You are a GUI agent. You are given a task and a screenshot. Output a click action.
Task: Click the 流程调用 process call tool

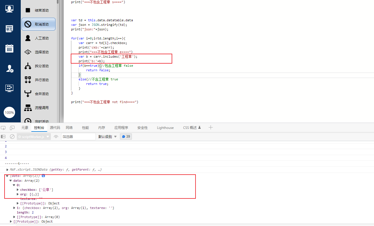[38, 108]
